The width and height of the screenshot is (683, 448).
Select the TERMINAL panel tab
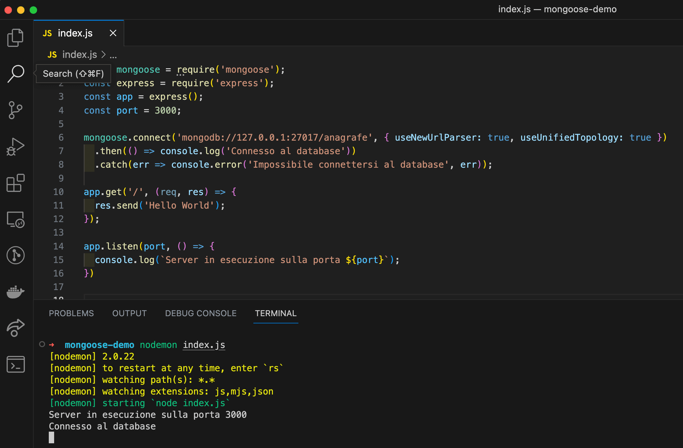pos(276,313)
